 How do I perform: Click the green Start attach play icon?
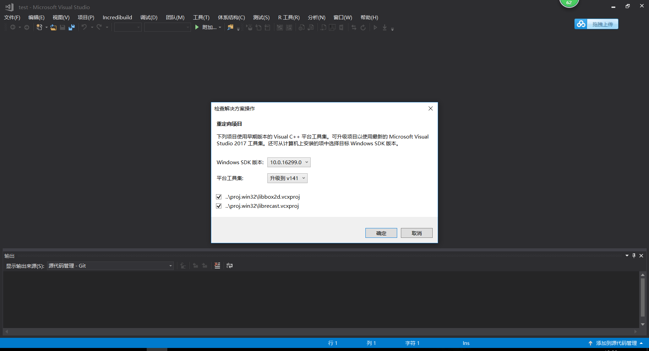tap(197, 27)
